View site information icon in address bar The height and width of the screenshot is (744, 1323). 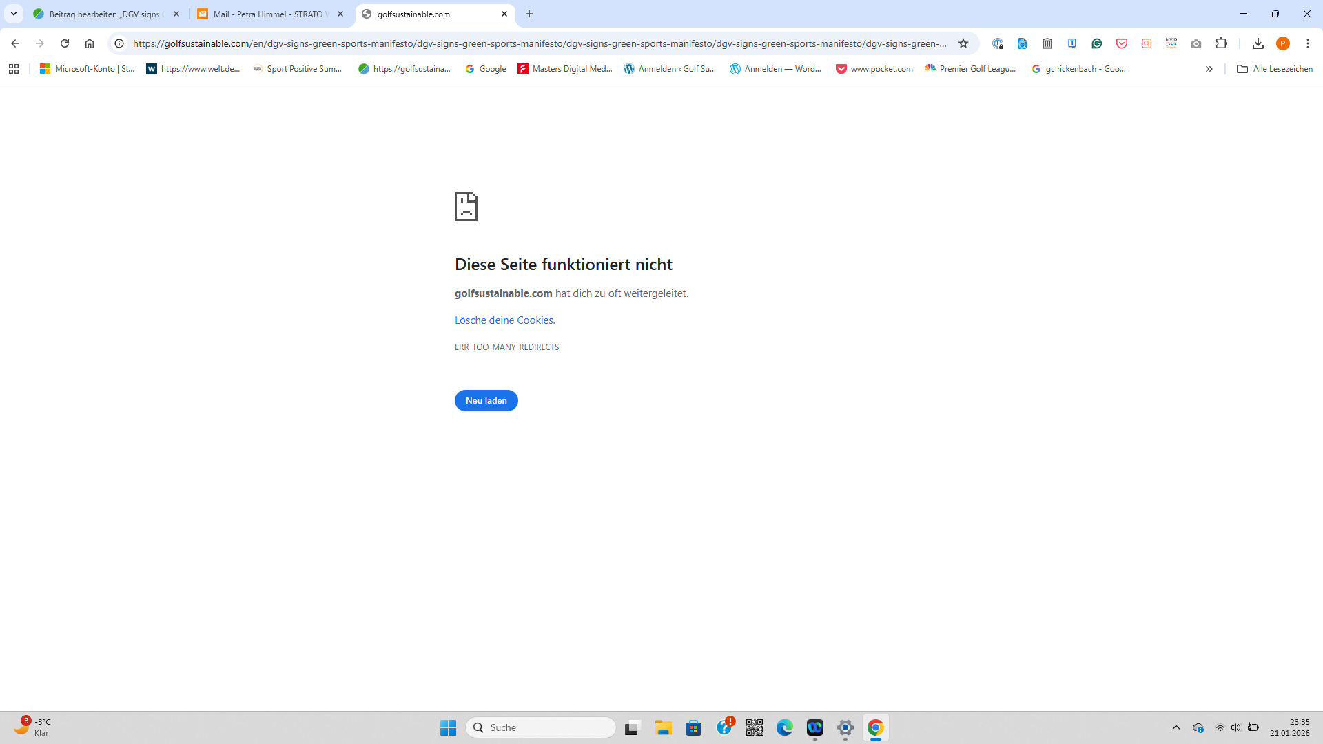pyautogui.click(x=119, y=43)
